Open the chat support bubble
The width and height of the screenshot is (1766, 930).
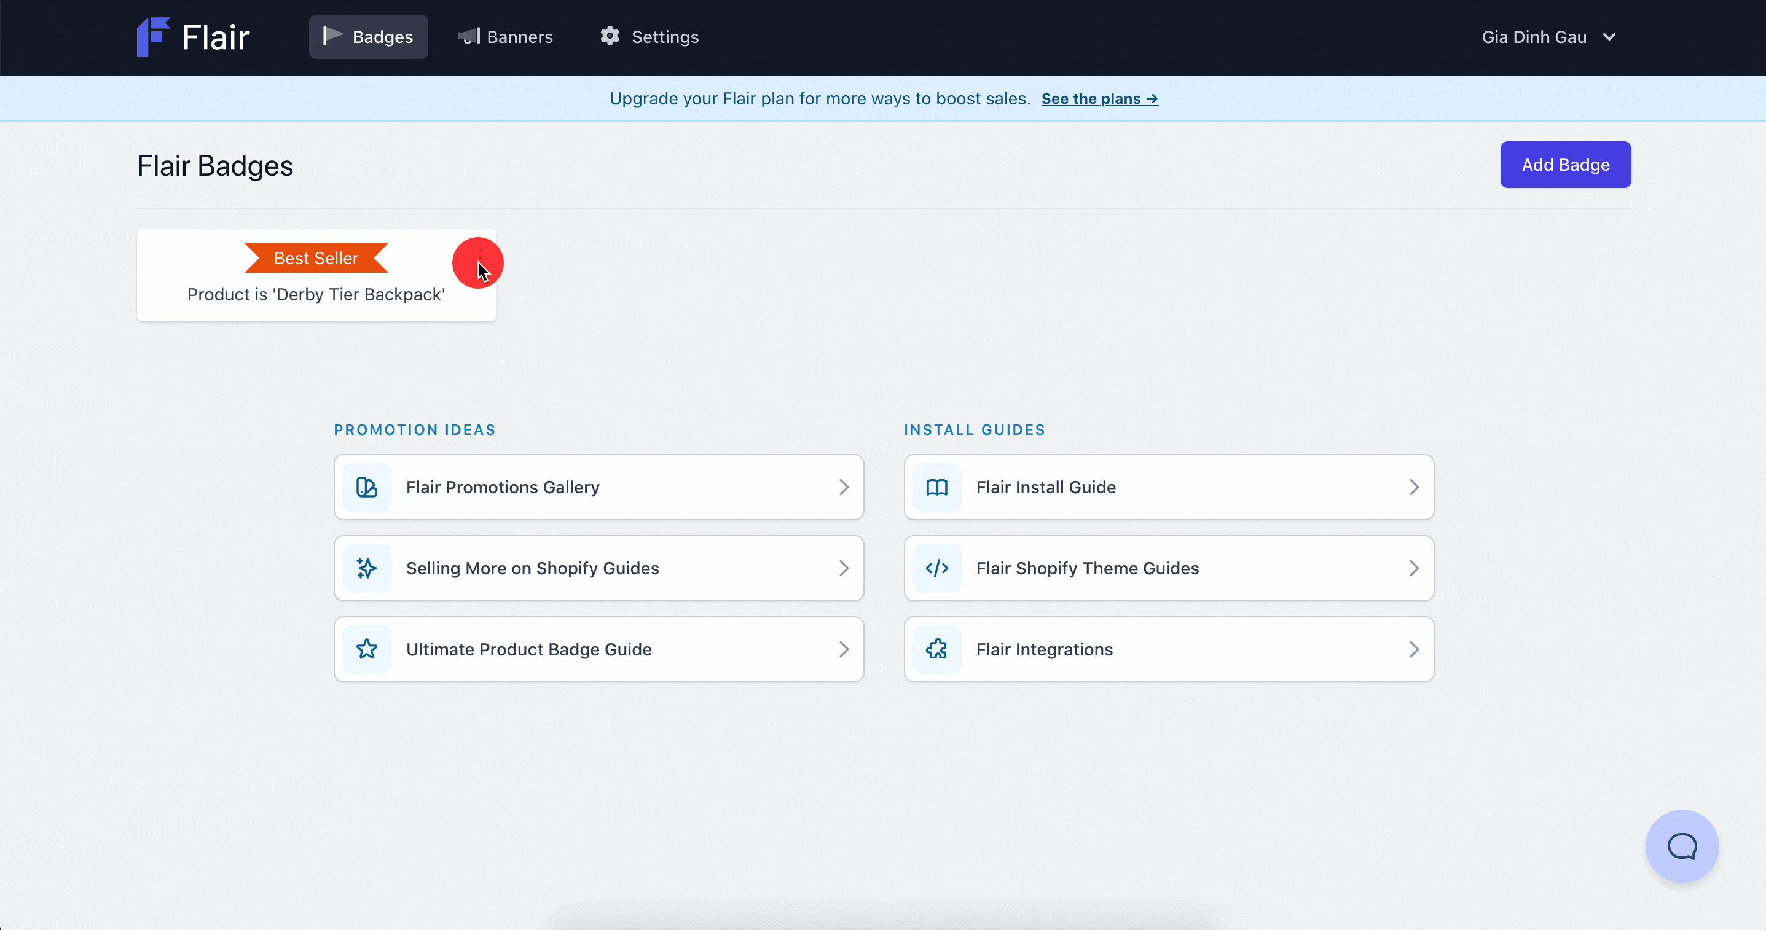pyautogui.click(x=1682, y=846)
